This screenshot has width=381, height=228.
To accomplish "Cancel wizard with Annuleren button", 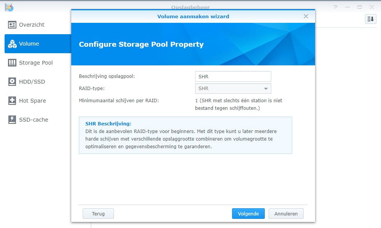I will click(x=286, y=214).
